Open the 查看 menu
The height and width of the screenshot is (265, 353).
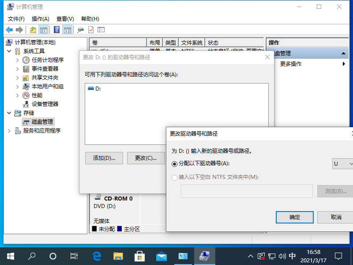pyautogui.click(x=64, y=19)
